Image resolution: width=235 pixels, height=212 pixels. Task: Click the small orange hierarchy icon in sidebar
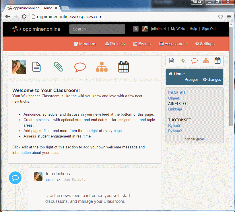[206, 60]
